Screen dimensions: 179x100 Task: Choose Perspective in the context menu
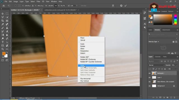(x=84, y=51)
